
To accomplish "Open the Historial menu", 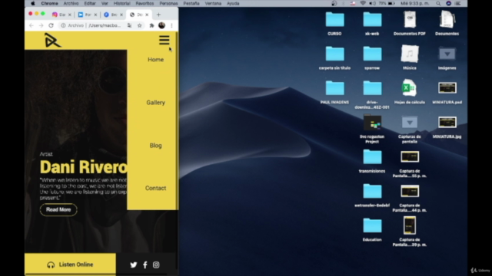I will (x=121, y=3).
